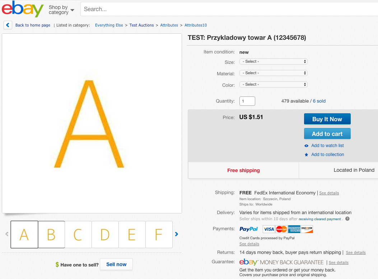Viewport: 378px width, 279px height.
Task: Click the Sell now button
Action: 116,264
